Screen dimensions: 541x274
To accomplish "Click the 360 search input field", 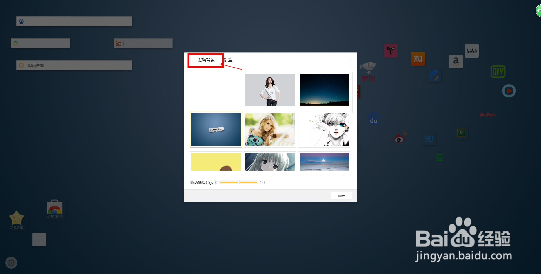I will coord(40,43).
